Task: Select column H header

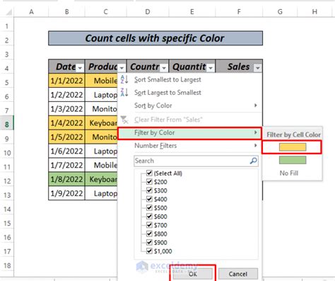Action: tap(315, 11)
